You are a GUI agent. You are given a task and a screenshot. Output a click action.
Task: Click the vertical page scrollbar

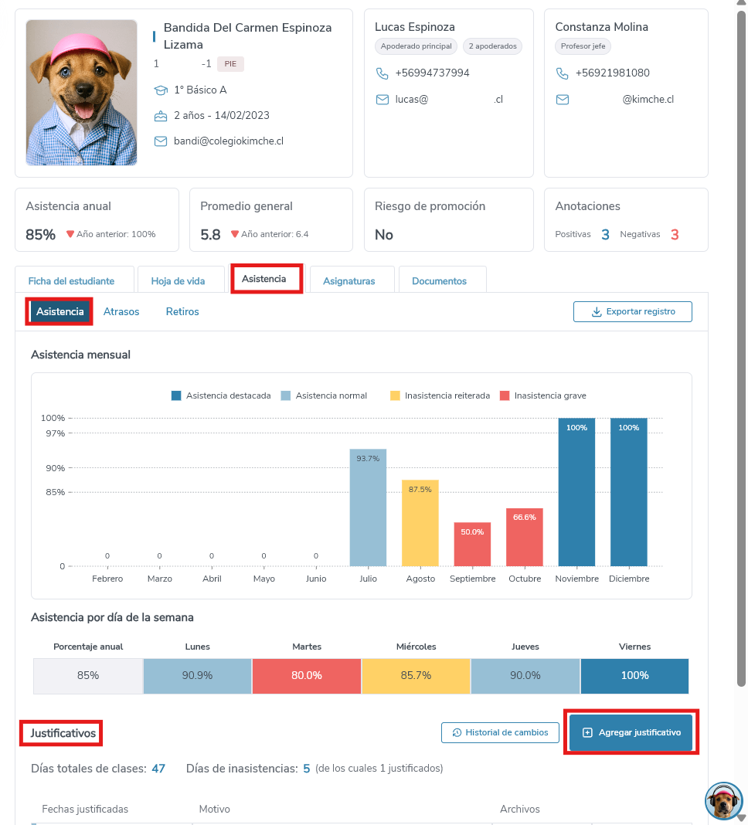741,348
